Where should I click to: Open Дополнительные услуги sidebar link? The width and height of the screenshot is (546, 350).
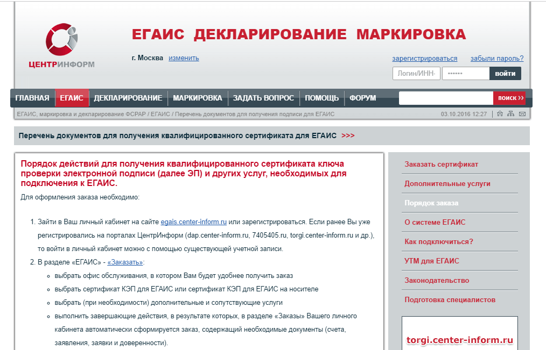tap(447, 183)
